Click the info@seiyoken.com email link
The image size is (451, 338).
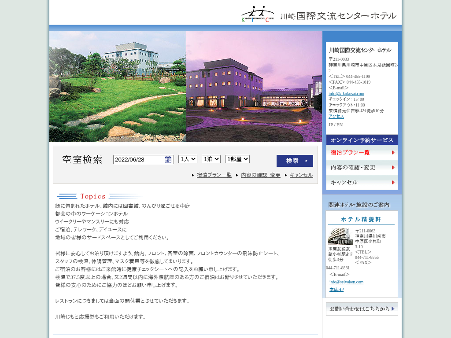[346, 282]
